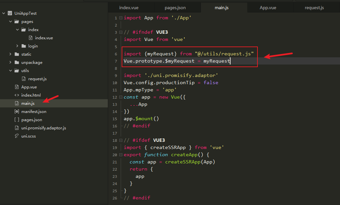Collapse the utils folder chevron
This screenshot has width=340, height=205.
click(x=11, y=71)
